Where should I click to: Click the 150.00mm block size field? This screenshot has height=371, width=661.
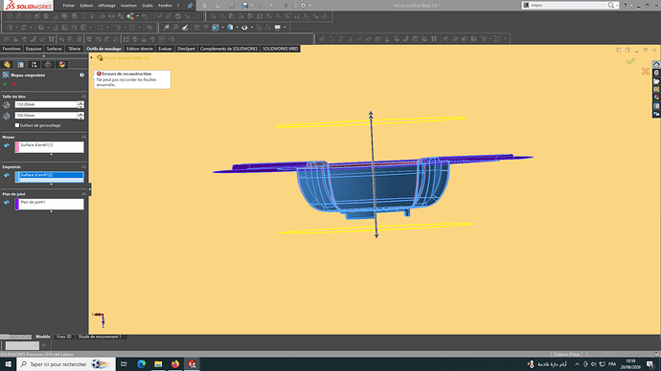(46, 104)
